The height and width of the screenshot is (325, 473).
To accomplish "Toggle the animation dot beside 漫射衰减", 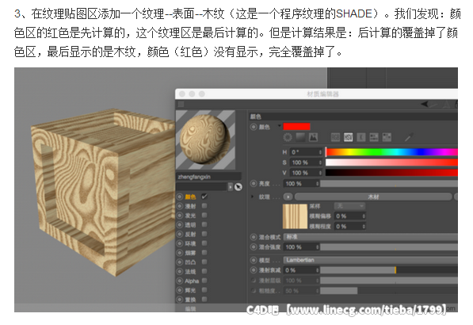I will [x=254, y=270].
